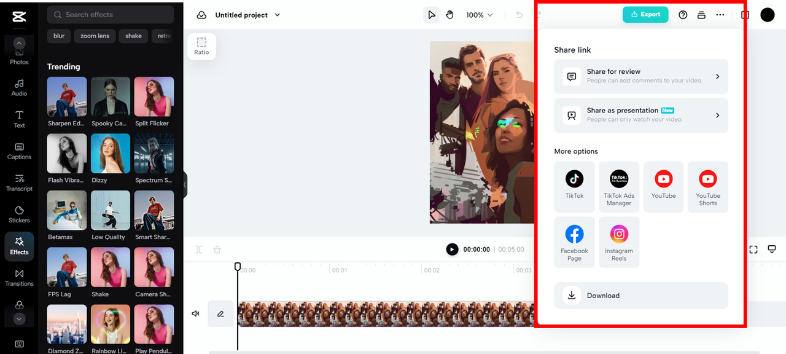The image size is (786, 354).
Task: Share to TikTok Ads Manager
Action: pyautogui.click(x=619, y=187)
